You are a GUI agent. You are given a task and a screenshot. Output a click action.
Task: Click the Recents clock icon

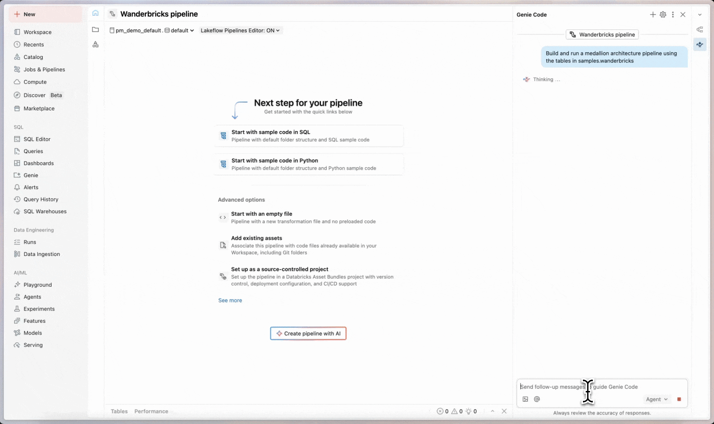[17, 44]
